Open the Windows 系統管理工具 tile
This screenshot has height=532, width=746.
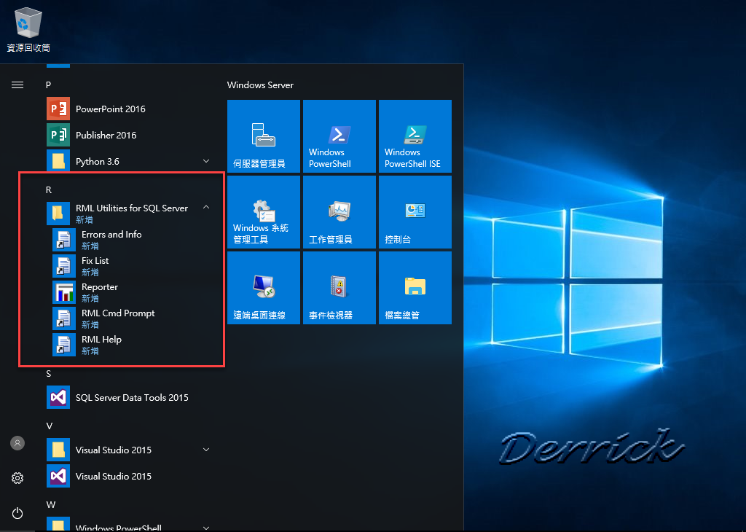tap(264, 212)
